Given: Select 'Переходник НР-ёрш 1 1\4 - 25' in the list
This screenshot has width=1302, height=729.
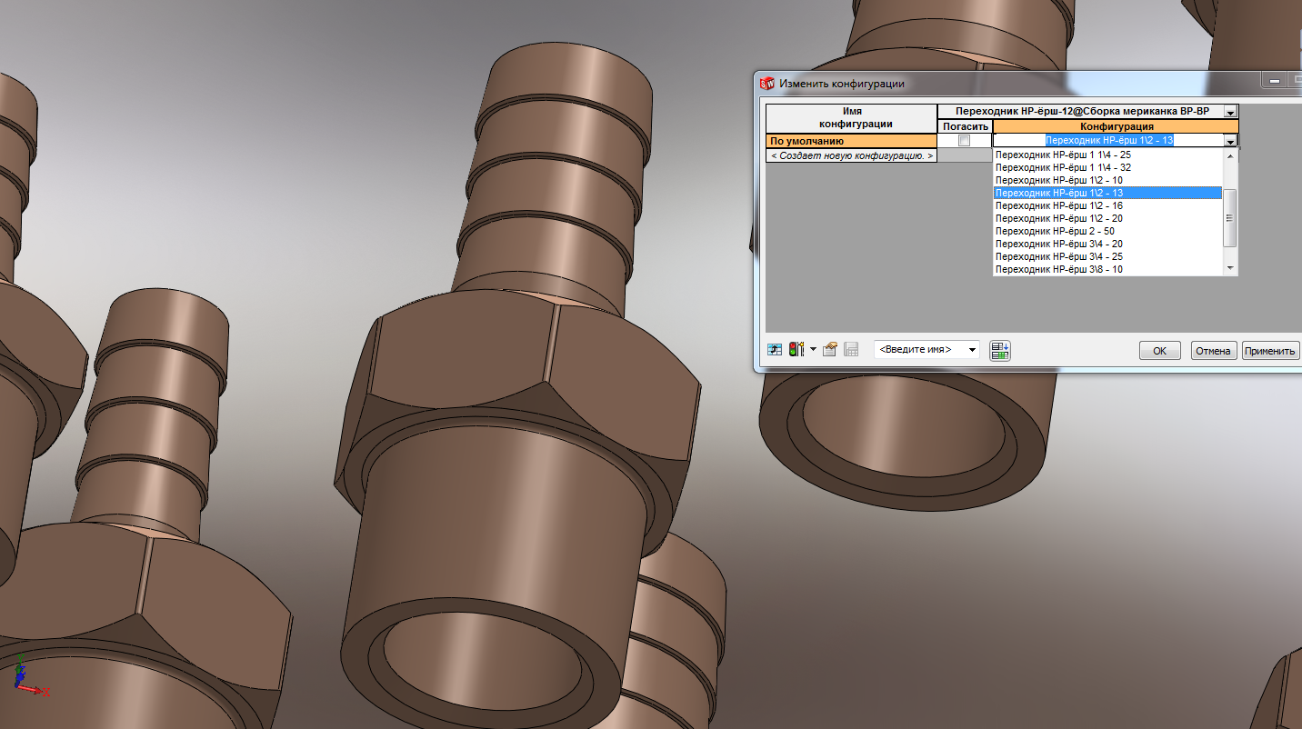Looking at the screenshot, I should (1107, 155).
